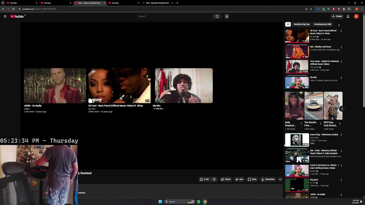This screenshot has height=205, width=365.
Task: Open JMSN - So Badly end screen thumbnail
Action: pos(55,85)
